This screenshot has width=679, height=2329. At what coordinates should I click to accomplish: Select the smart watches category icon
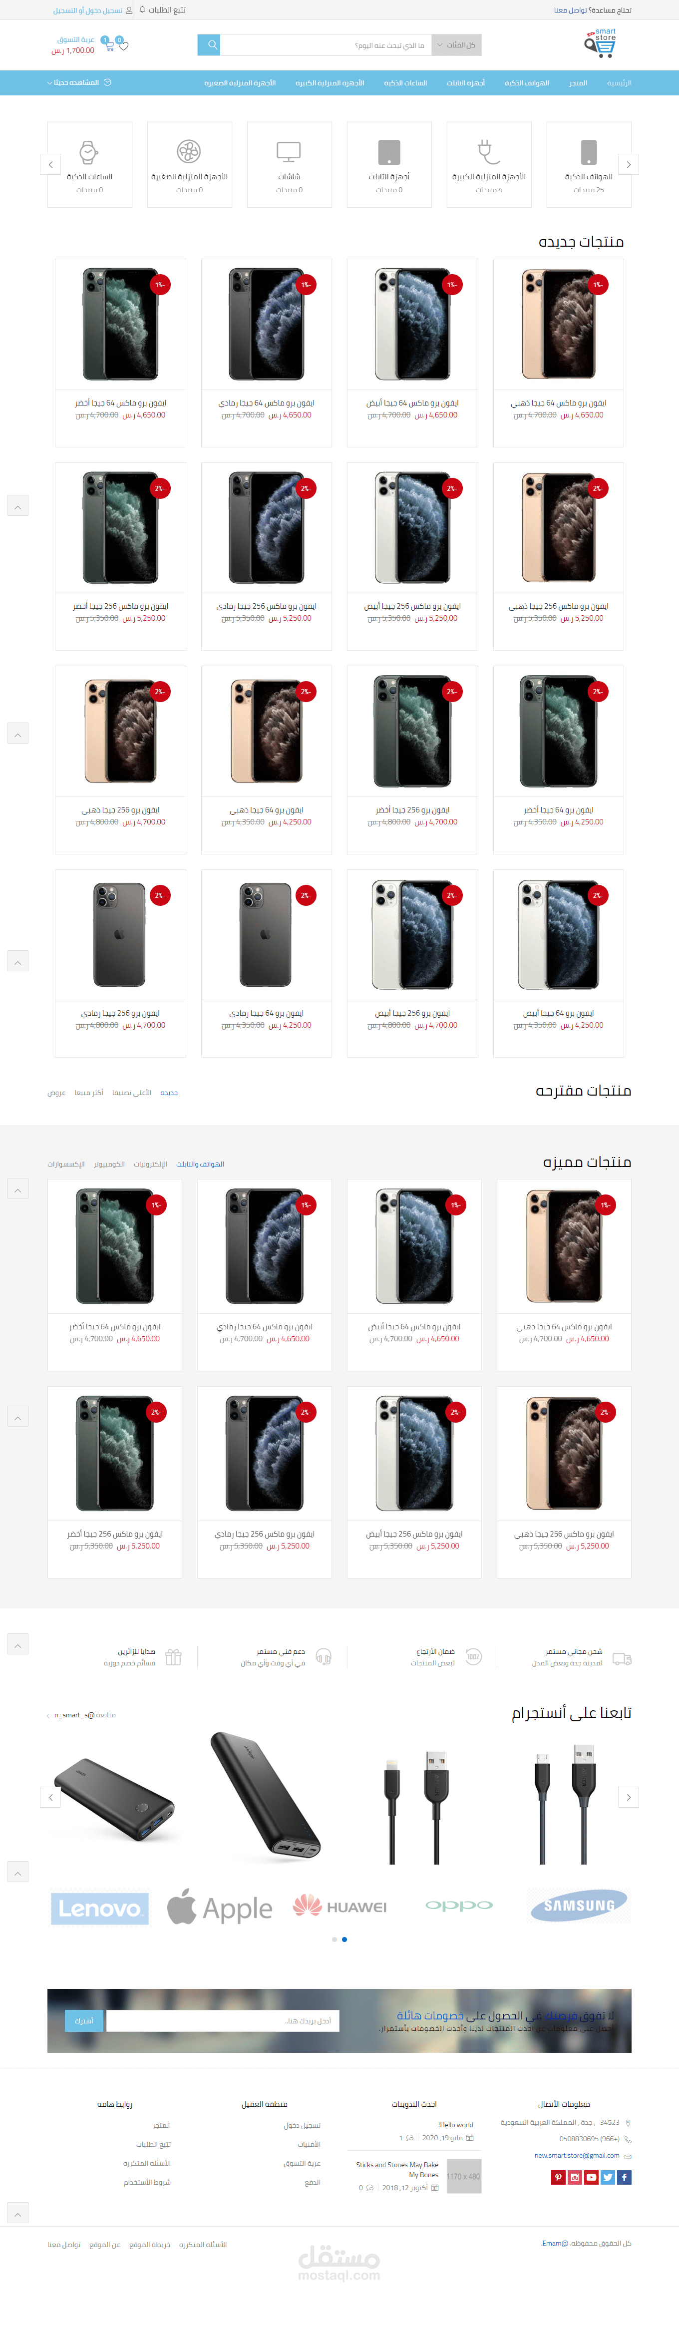pyautogui.click(x=88, y=151)
